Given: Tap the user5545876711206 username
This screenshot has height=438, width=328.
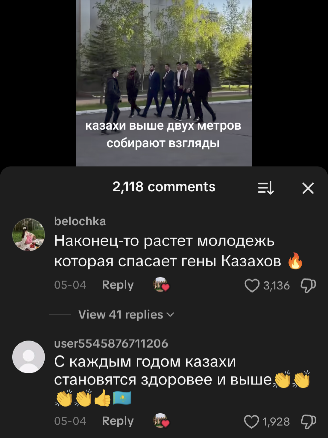Looking at the screenshot, I should [x=111, y=344].
